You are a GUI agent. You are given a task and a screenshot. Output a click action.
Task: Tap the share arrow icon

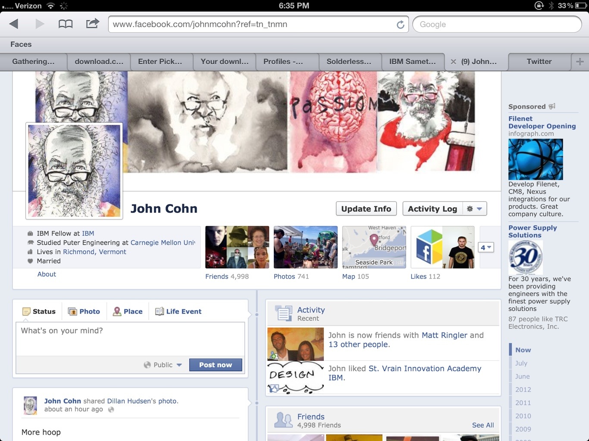coord(92,24)
